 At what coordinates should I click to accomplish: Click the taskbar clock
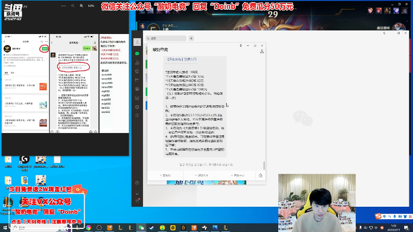394,228
